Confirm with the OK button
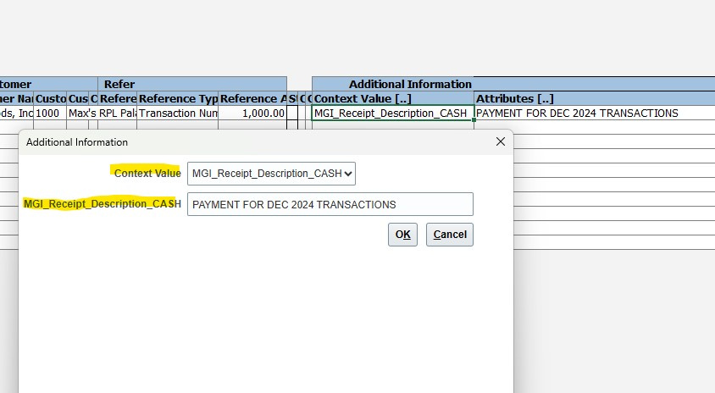The width and height of the screenshot is (715, 393). click(402, 235)
